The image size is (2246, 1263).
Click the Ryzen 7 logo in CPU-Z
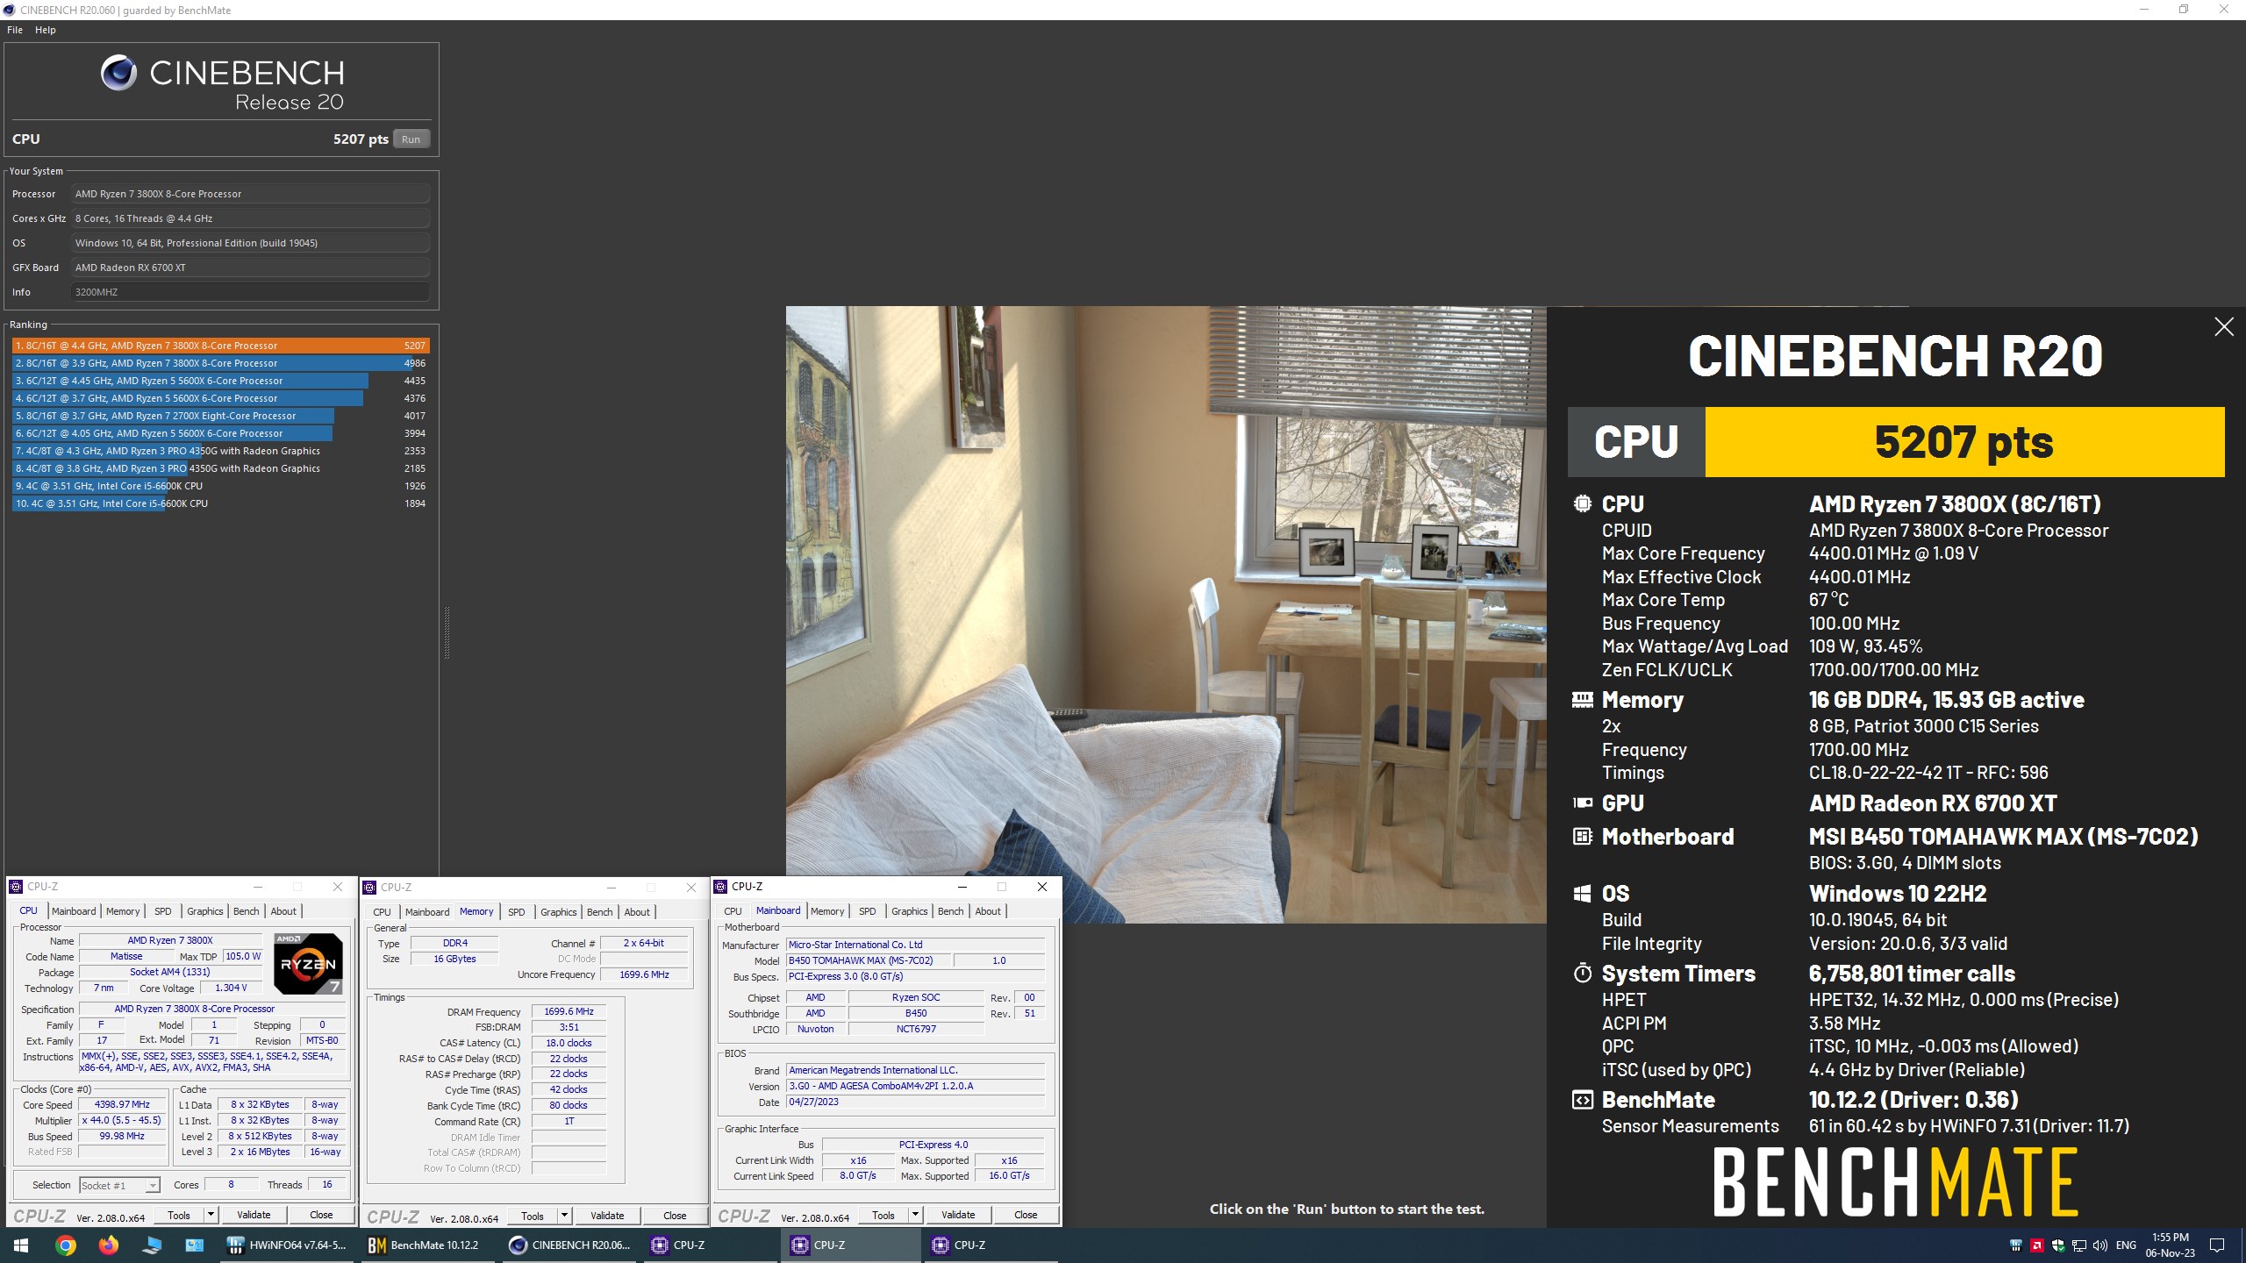click(x=308, y=963)
